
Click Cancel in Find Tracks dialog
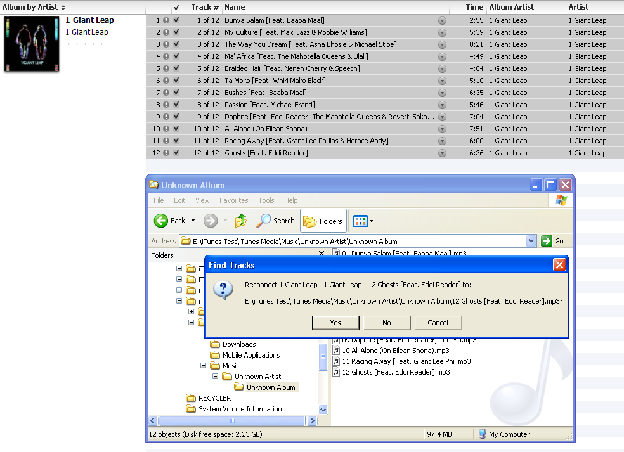click(438, 323)
